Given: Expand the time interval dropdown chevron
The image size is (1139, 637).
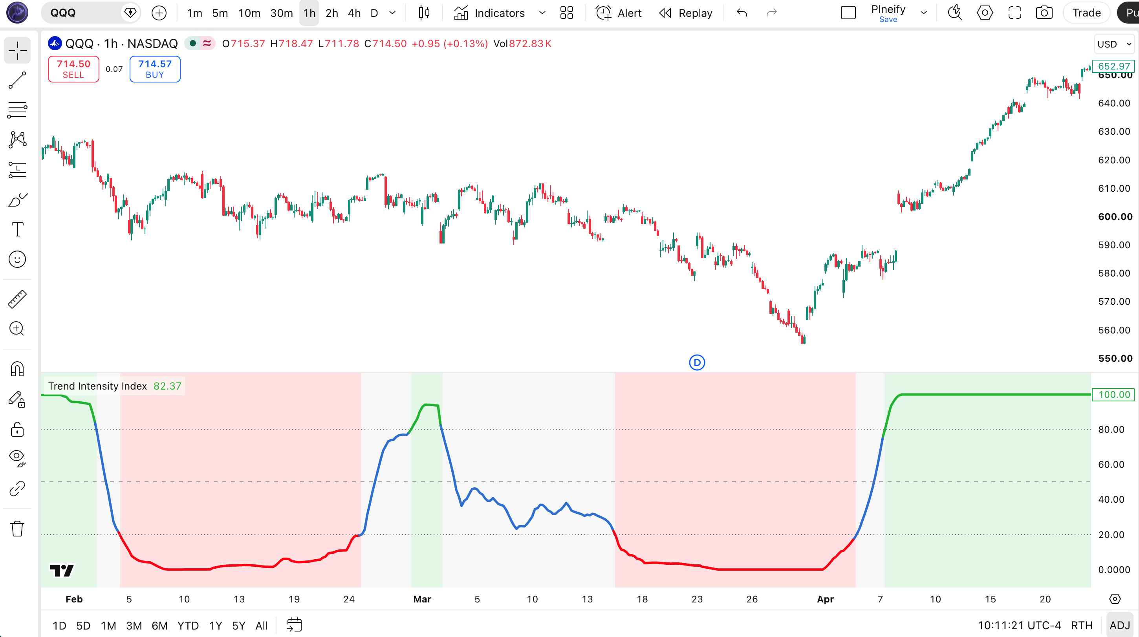Looking at the screenshot, I should tap(392, 13).
